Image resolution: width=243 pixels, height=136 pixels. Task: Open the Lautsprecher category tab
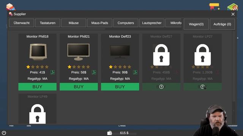click(x=152, y=23)
